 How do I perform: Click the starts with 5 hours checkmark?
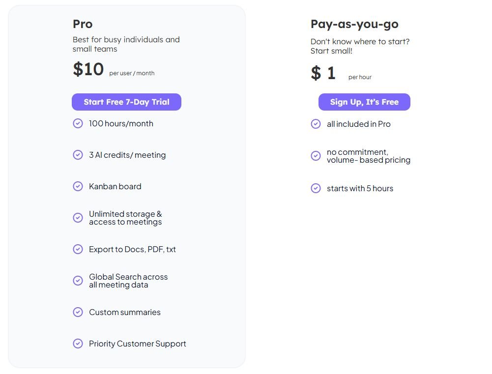pyautogui.click(x=316, y=188)
